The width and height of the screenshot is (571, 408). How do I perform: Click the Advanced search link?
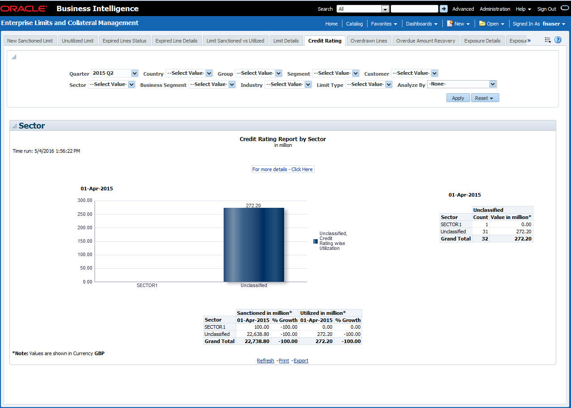point(463,9)
